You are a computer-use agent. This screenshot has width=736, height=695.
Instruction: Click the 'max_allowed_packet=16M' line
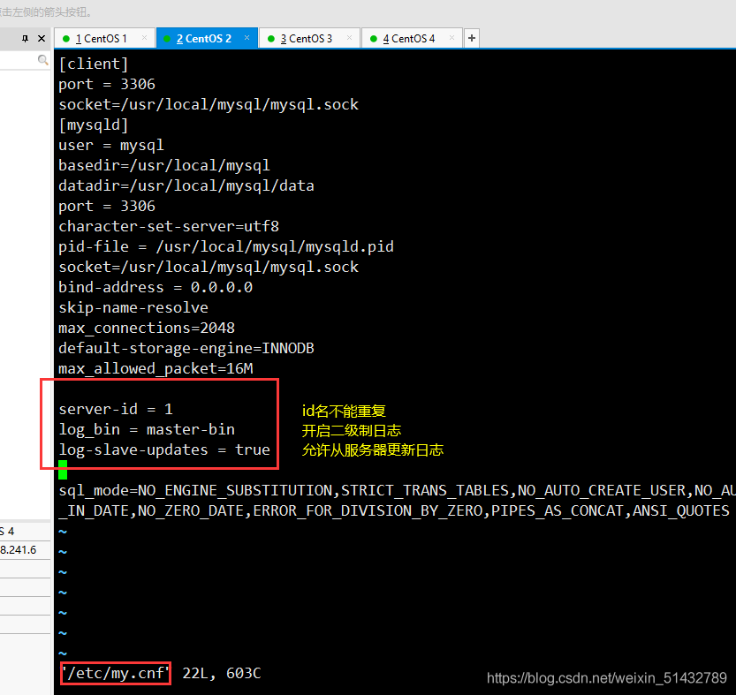point(156,369)
